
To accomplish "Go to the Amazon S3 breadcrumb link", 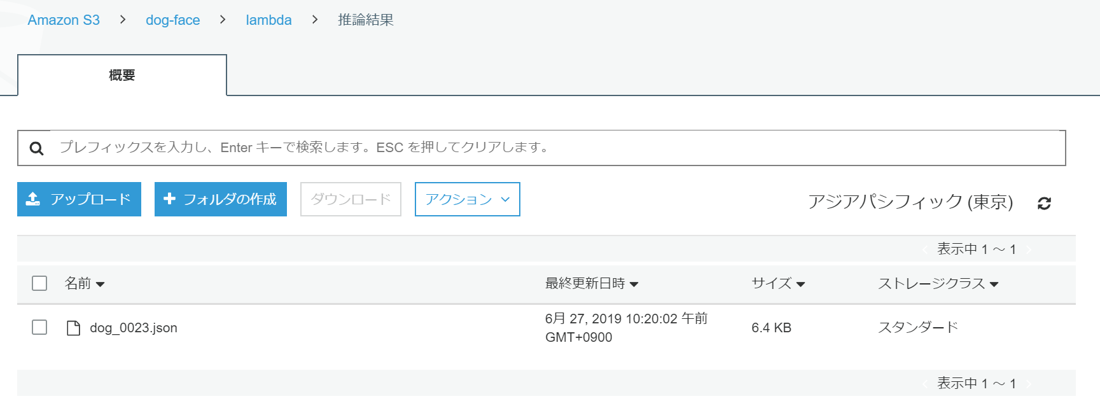I will pos(64,20).
